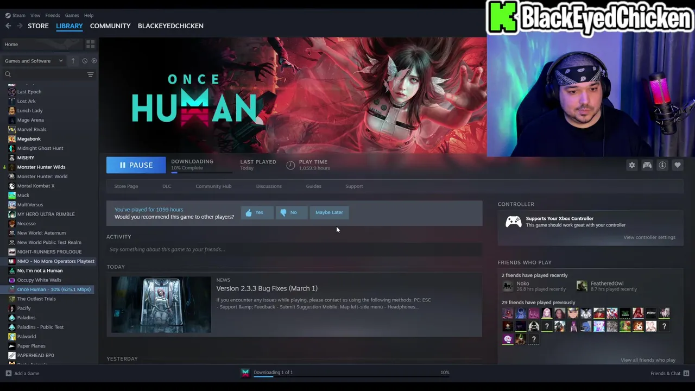Open the Games menu

pyautogui.click(x=72, y=15)
